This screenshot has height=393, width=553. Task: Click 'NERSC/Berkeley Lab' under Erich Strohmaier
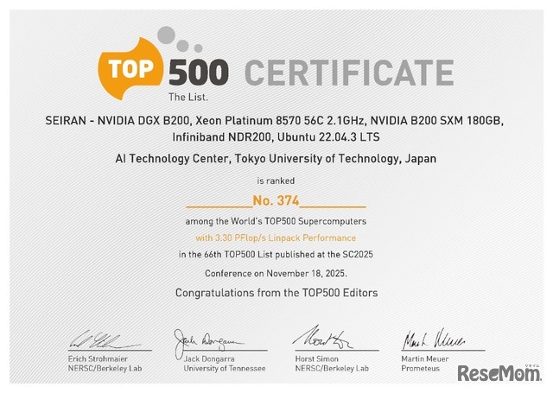[x=105, y=368]
